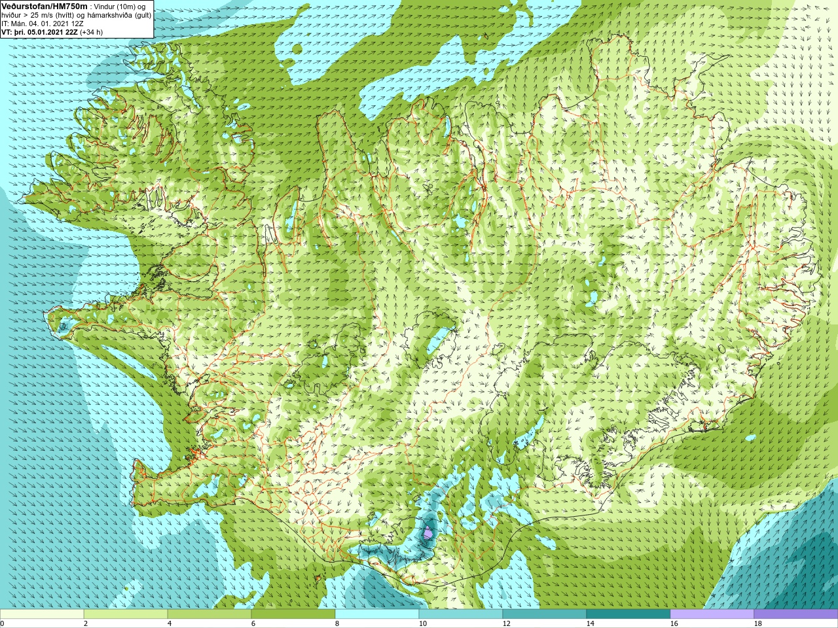Click the legend tick label '12'
The height and width of the screenshot is (628, 838).
click(506, 623)
